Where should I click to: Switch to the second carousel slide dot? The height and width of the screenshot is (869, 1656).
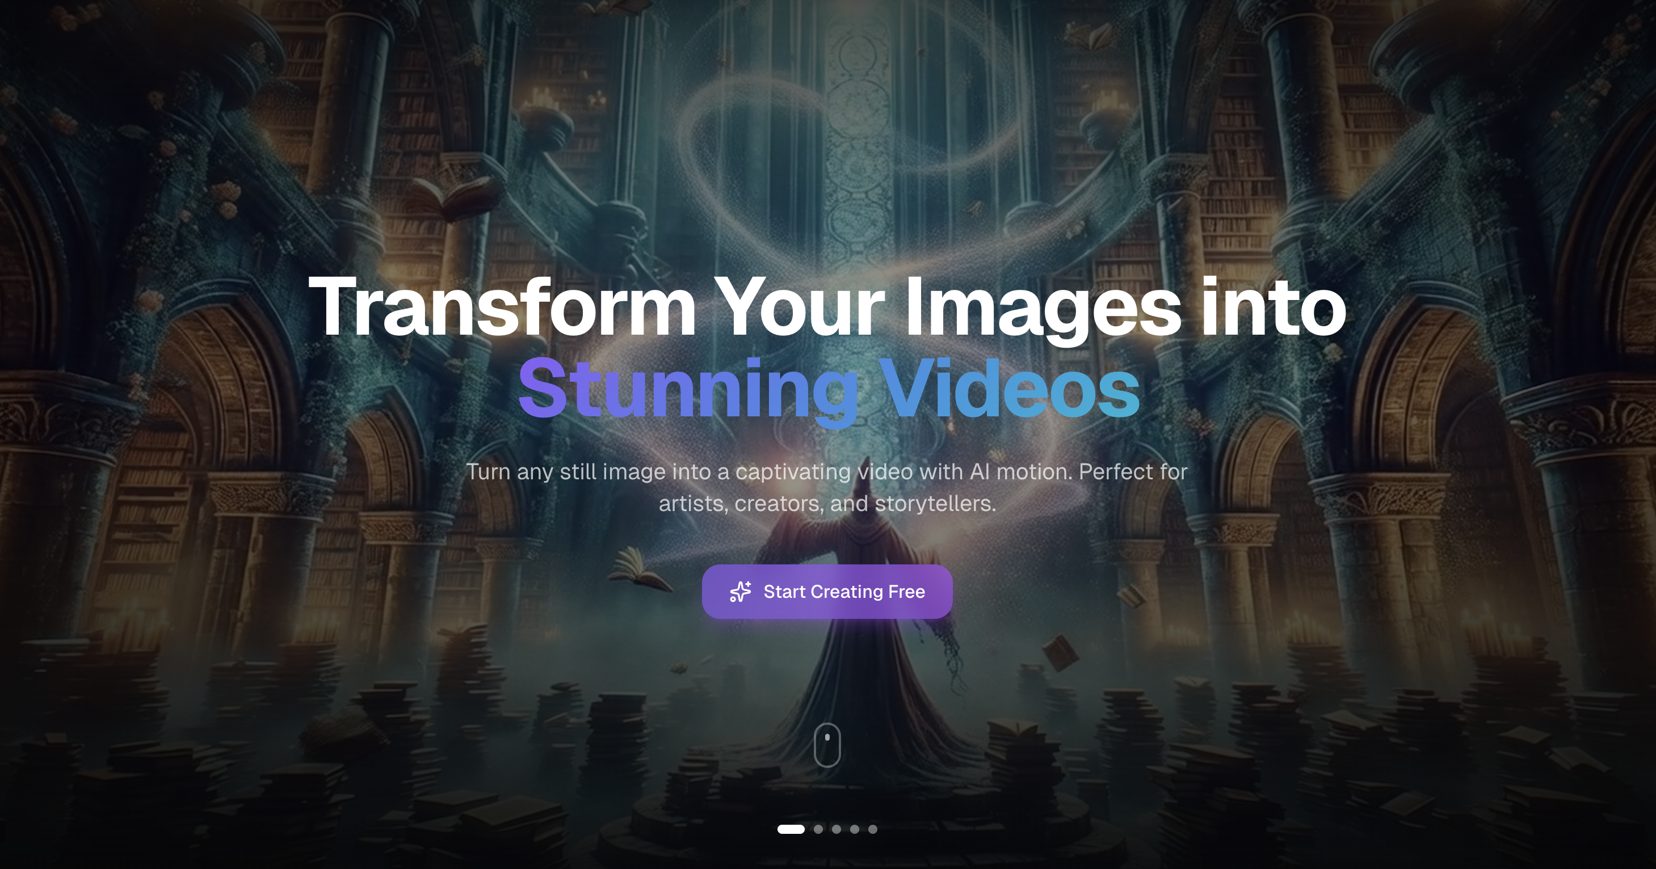(x=818, y=829)
